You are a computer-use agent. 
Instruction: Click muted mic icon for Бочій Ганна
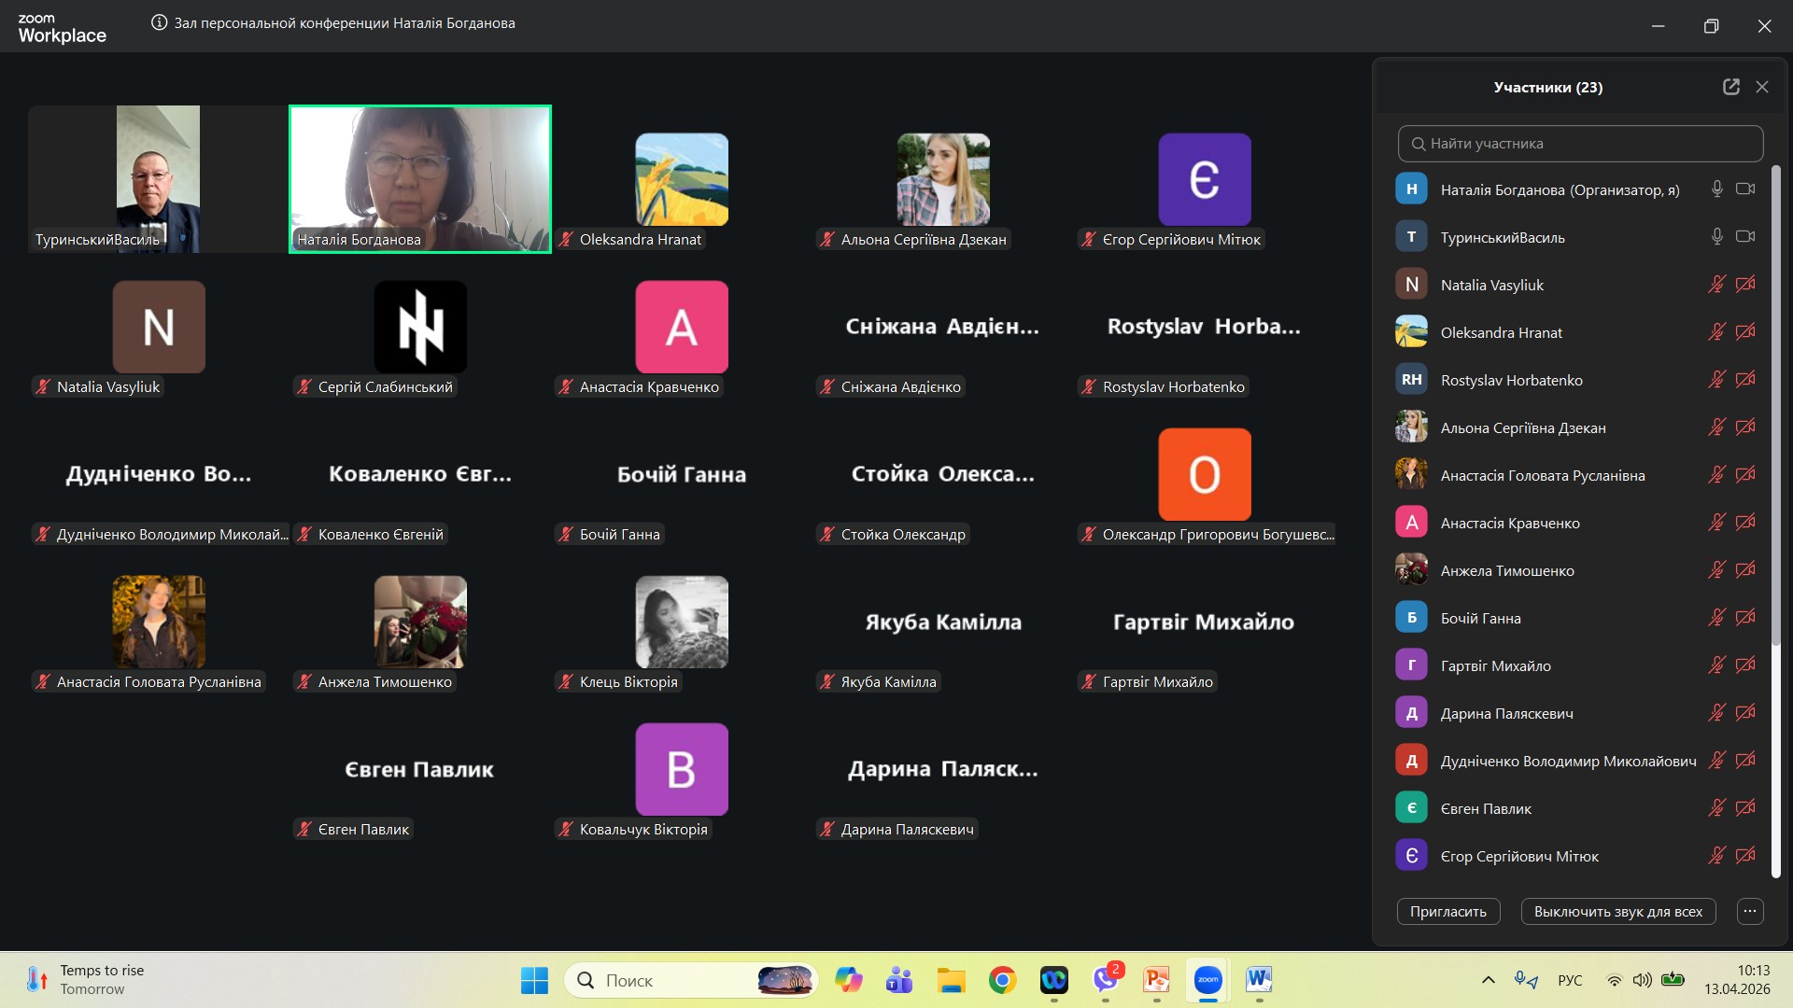[1716, 618]
